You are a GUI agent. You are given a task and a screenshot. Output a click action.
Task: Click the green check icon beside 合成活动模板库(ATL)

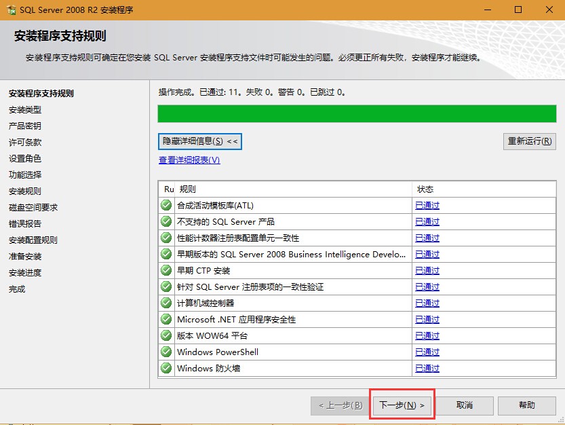point(166,206)
